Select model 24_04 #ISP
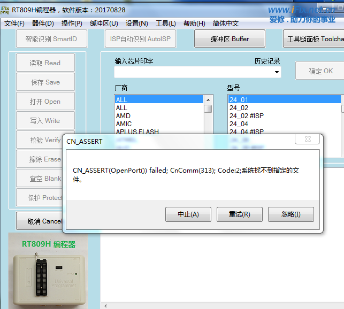 click(x=285, y=131)
